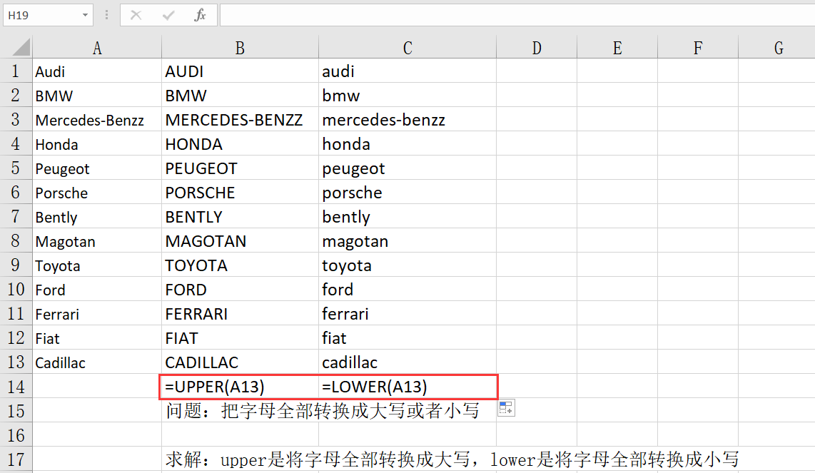This screenshot has height=473, width=815.
Task: Click cell containing 'PORSCHE'
Action: point(240,193)
